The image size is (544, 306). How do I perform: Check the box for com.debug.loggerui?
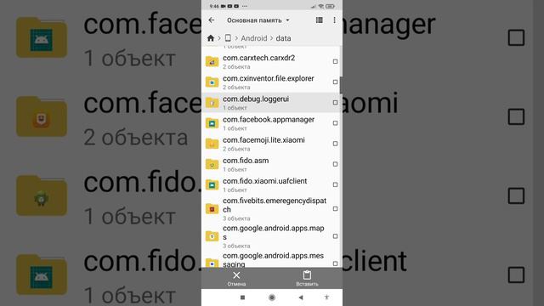click(335, 102)
